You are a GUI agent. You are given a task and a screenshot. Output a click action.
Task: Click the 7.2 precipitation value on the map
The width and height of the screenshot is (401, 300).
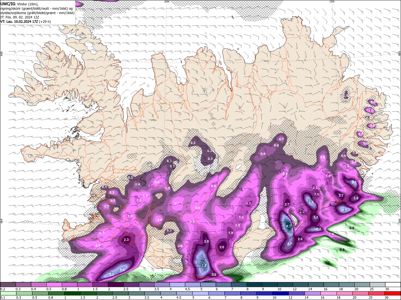(x=204, y=265)
